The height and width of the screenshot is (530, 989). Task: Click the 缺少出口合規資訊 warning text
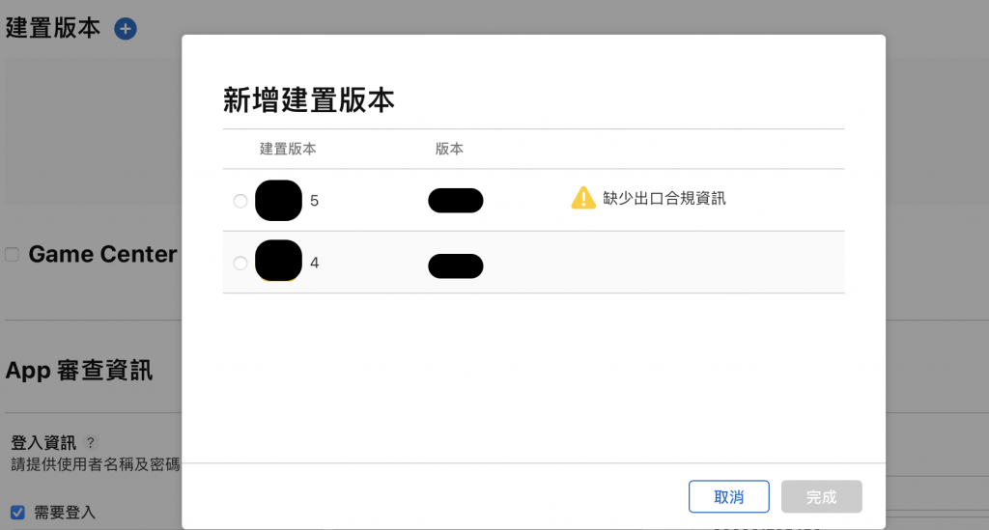(664, 199)
